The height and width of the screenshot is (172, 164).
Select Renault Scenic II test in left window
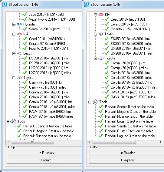(48, 126)
